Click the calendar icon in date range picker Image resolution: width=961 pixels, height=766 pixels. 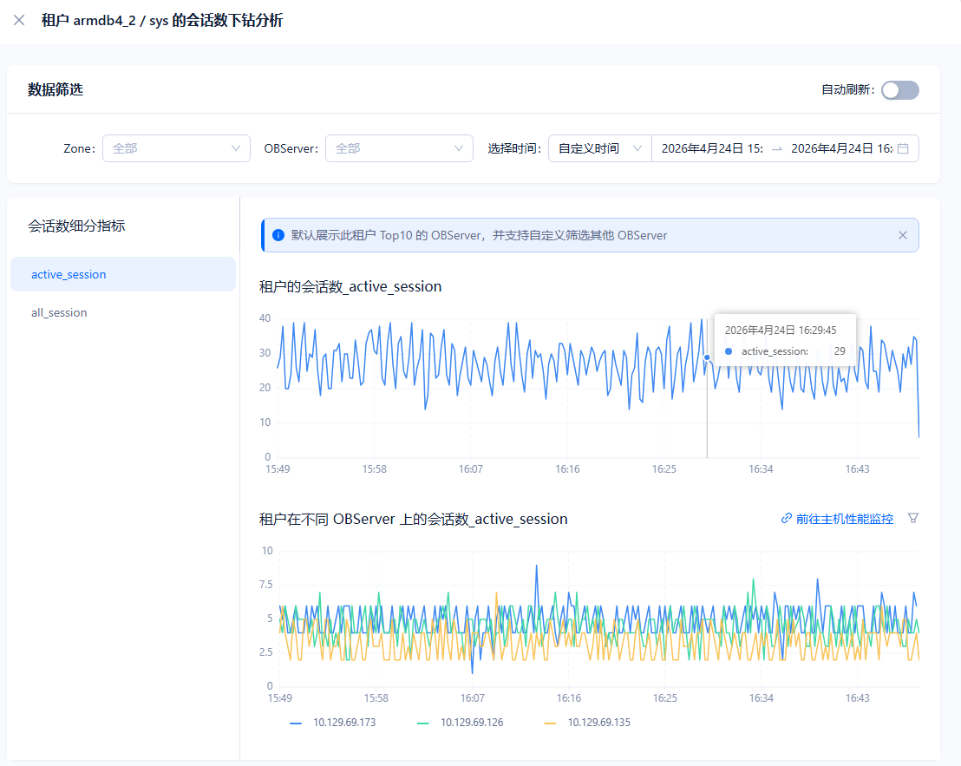click(x=903, y=148)
